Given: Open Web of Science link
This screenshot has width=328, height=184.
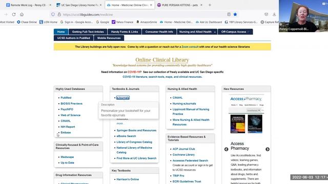Looking at the screenshot, I should (71, 115).
